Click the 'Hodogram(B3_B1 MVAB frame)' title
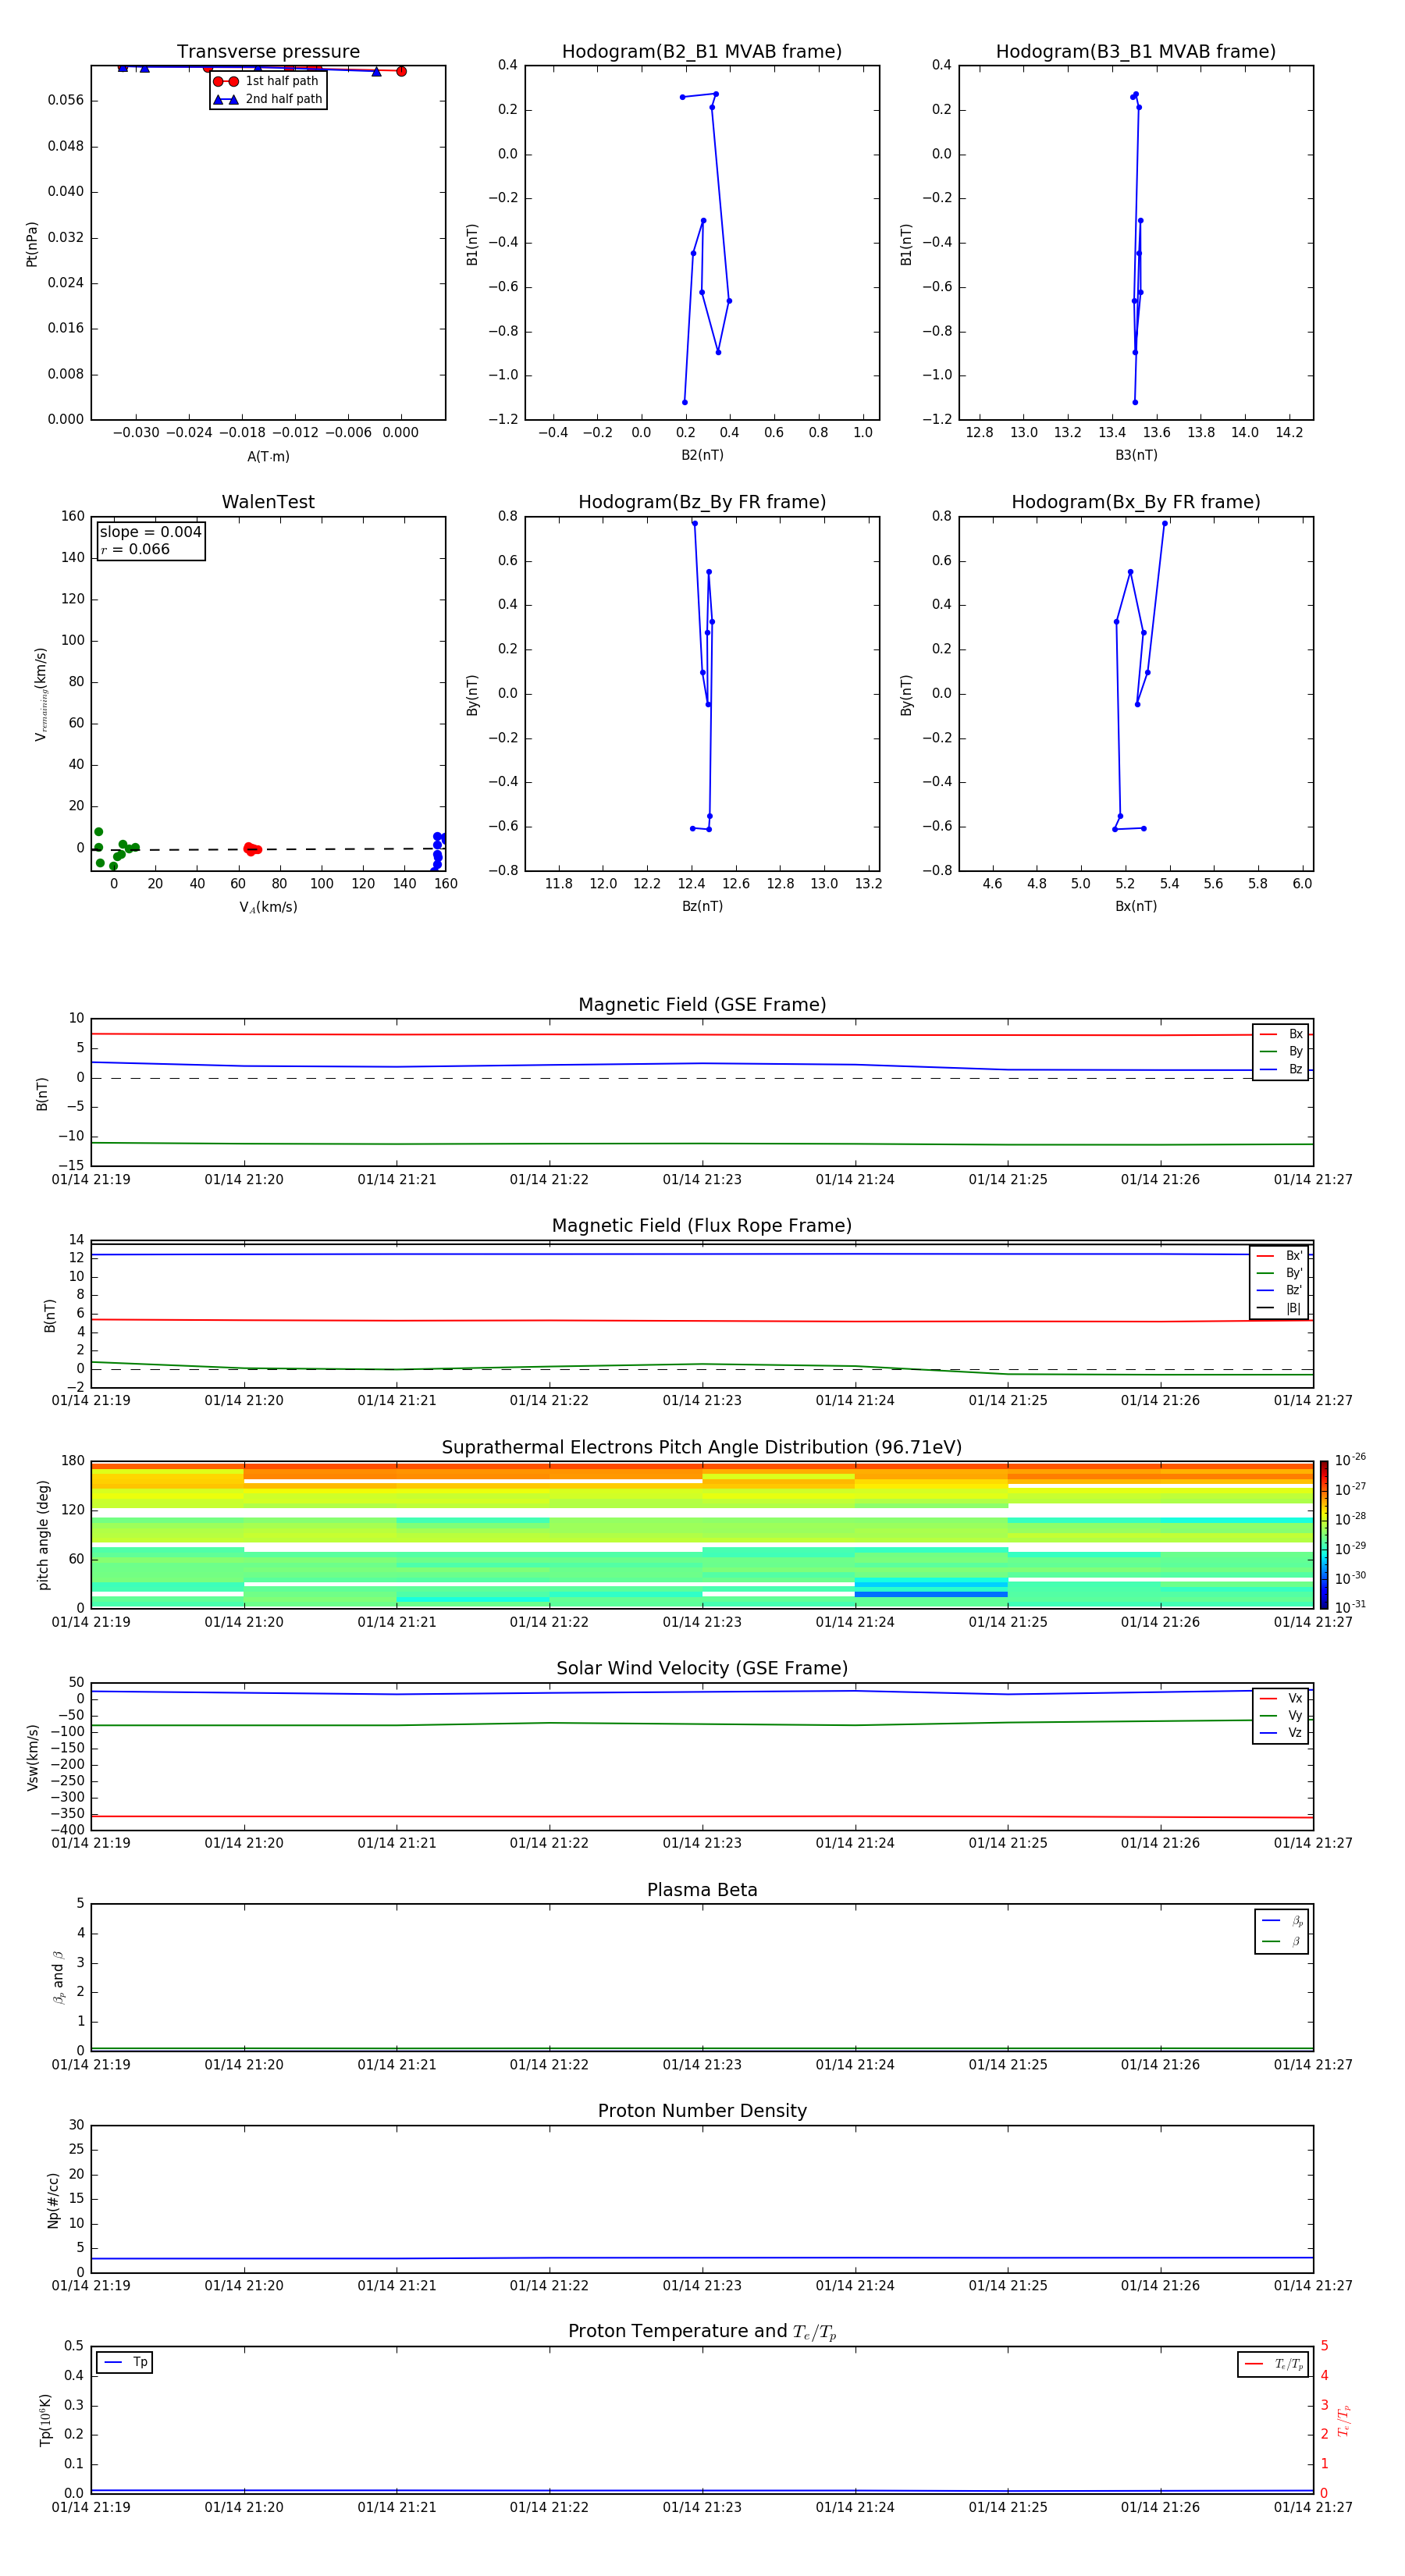This screenshot has width=1405, height=2576. 1135,52
